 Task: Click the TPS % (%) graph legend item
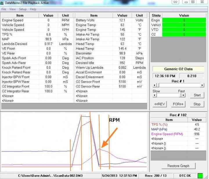pos(159,125)
